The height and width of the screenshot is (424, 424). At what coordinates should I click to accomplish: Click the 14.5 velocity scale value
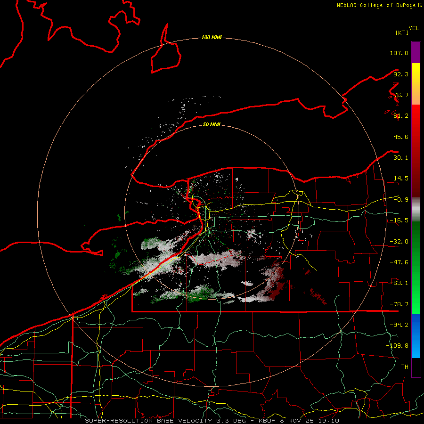click(x=401, y=179)
